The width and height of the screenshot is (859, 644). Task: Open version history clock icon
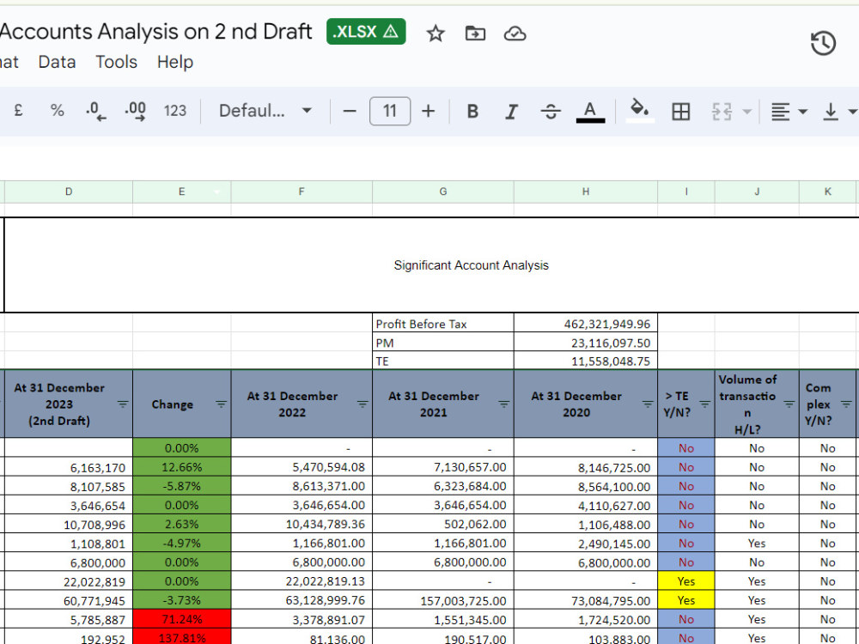(x=823, y=43)
